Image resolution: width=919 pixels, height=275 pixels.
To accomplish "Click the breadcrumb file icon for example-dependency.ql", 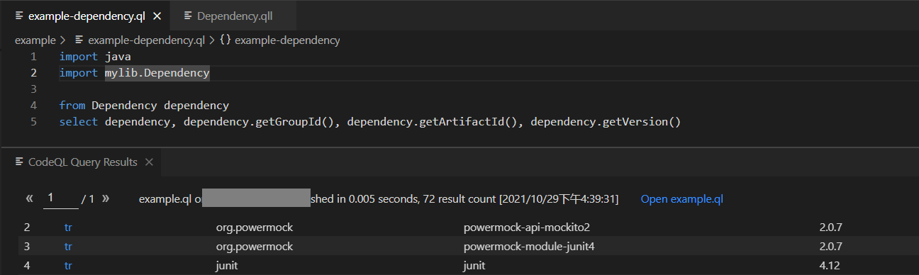I will click(x=79, y=40).
